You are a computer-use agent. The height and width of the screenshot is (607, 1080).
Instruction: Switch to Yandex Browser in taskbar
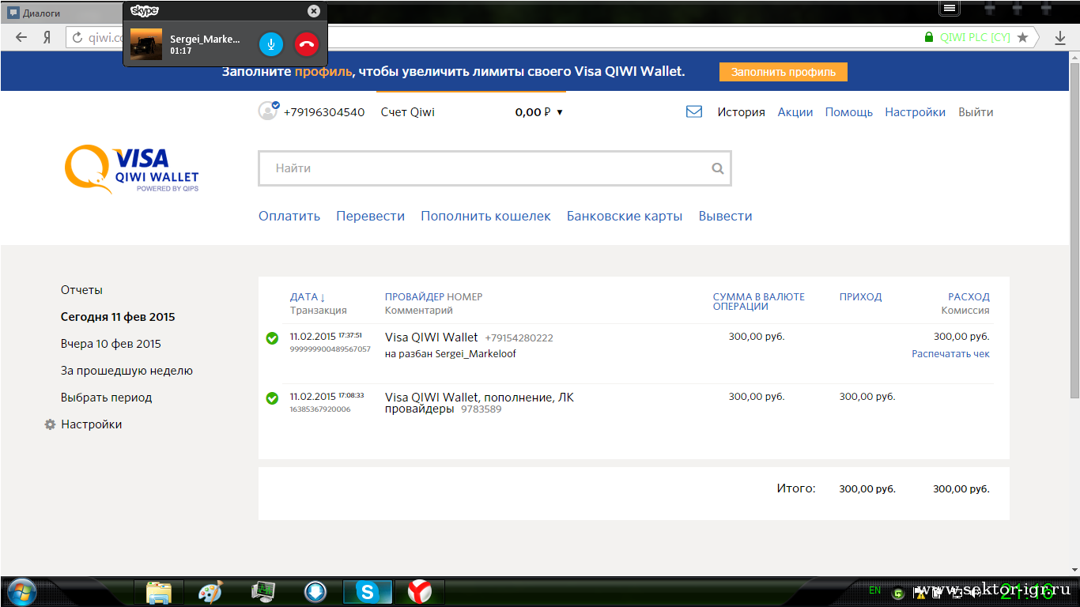tap(419, 592)
